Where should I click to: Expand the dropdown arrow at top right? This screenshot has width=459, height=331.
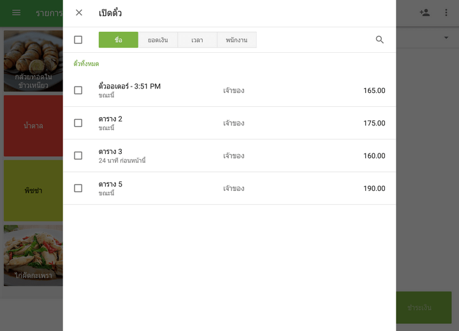(x=446, y=38)
